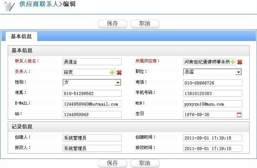Viewport: 257px width, 168px height.
Task: Focus the 联系人姓名 field with 吴道全
Action: (x=92, y=62)
